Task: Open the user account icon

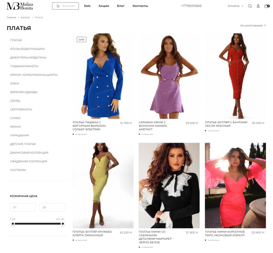Action: [258, 6]
